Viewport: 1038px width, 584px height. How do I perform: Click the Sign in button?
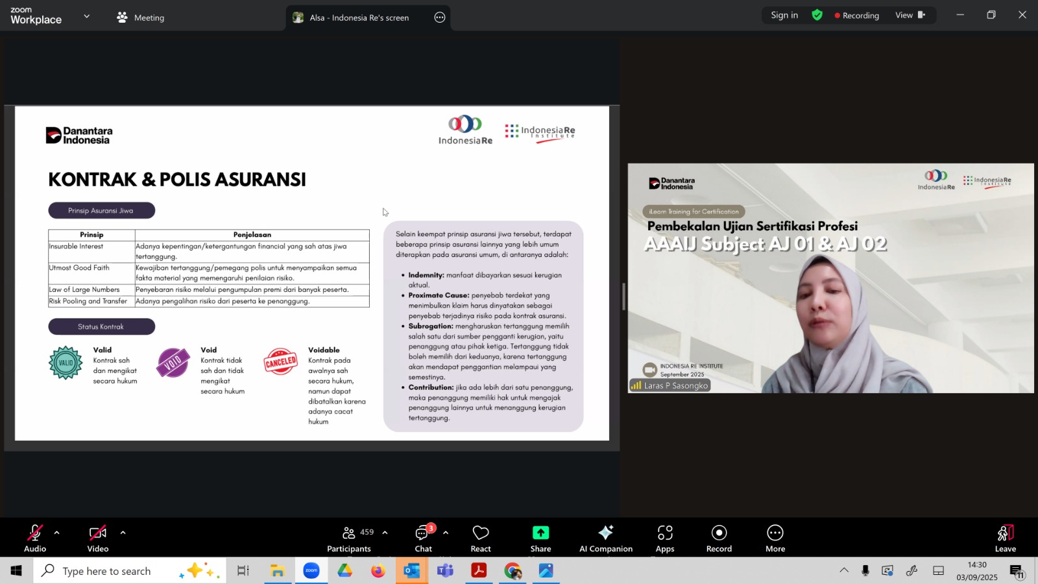pyautogui.click(x=784, y=16)
